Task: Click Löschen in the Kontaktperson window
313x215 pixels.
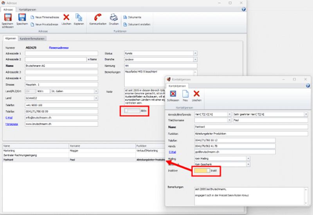Action: tap(196, 94)
